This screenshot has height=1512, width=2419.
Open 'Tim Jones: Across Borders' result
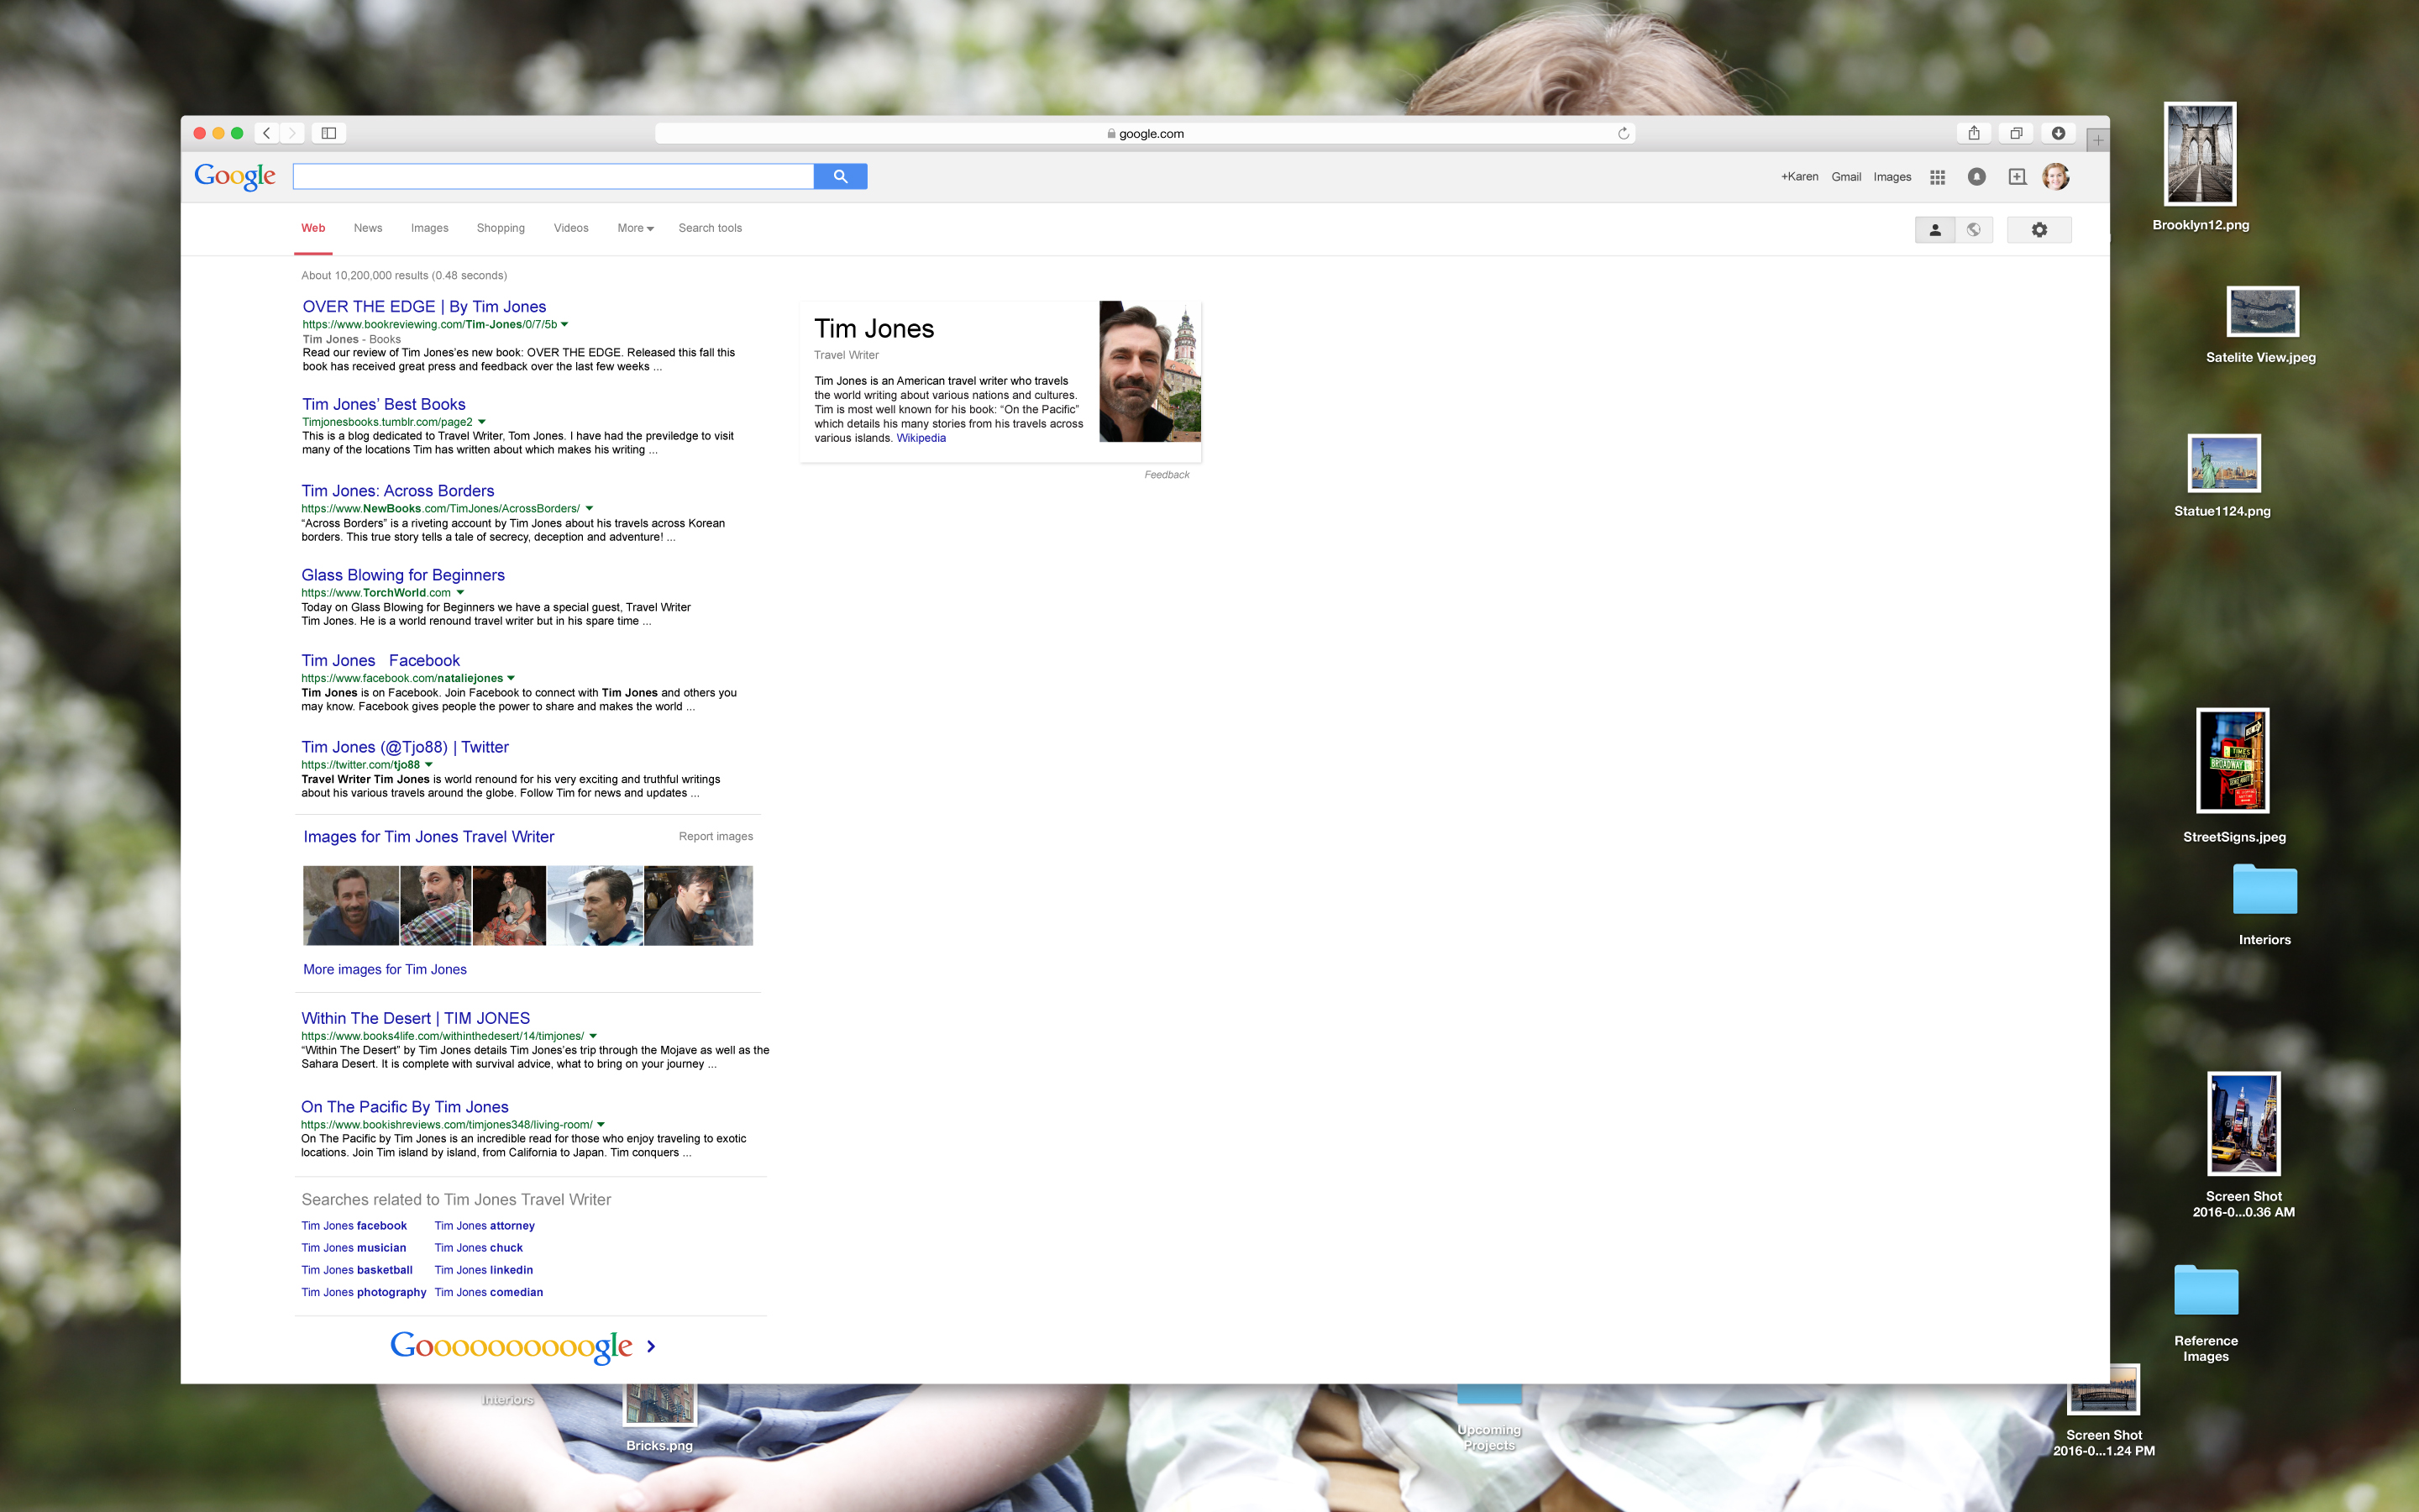[398, 491]
